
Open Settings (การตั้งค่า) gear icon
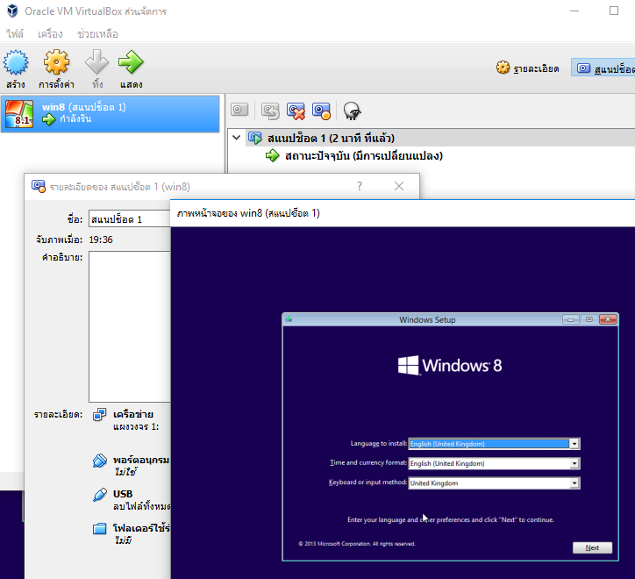point(56,62)
